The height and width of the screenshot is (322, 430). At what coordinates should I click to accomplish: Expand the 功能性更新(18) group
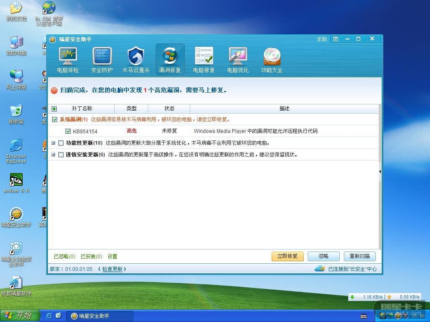tap(53, 143)
